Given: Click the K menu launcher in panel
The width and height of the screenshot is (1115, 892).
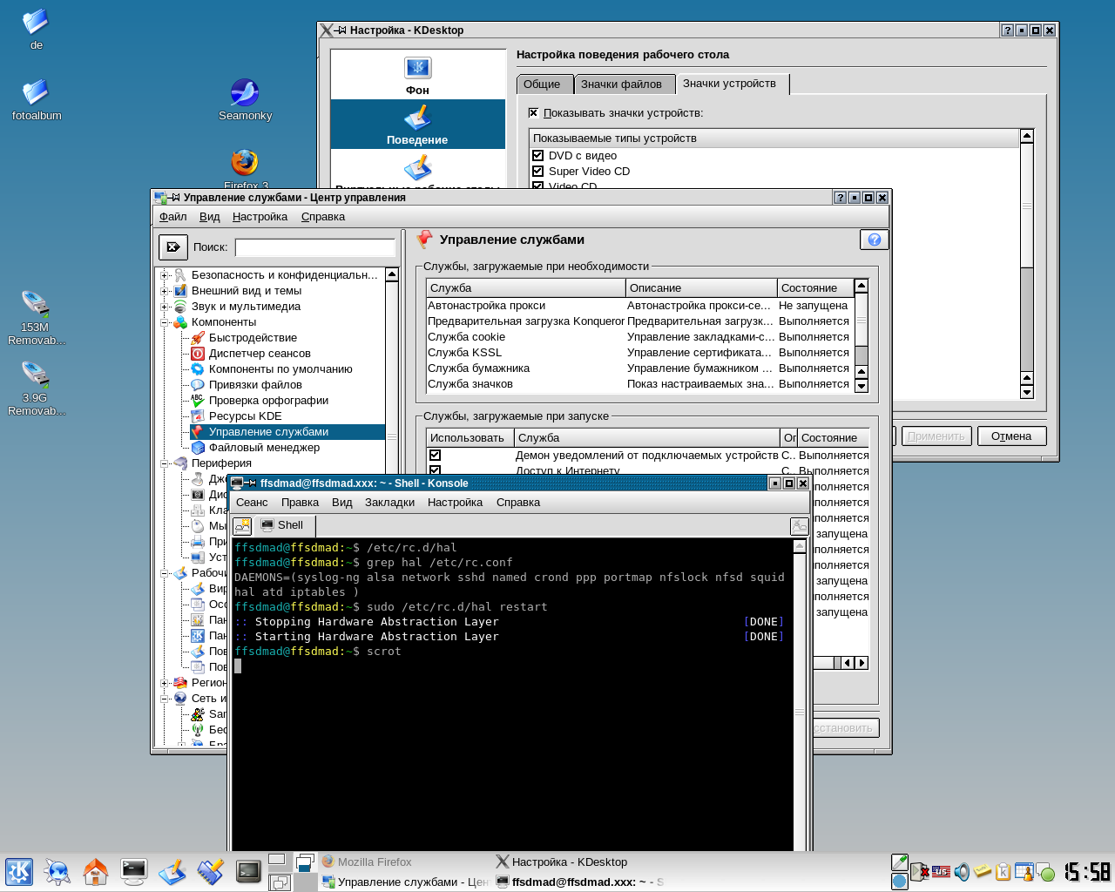Looking at the screenshot, I should (19, 871).
